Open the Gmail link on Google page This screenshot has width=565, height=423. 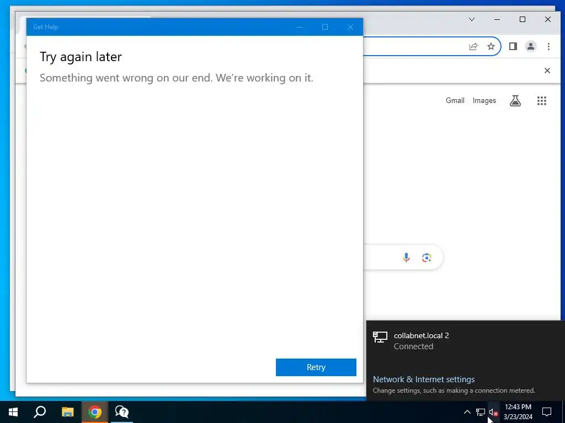coord(455,101)
